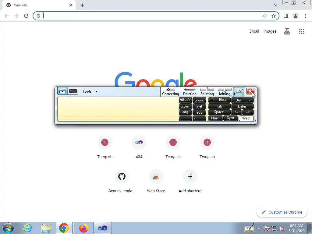Play the Correcting gesture demo

point(171,92)
